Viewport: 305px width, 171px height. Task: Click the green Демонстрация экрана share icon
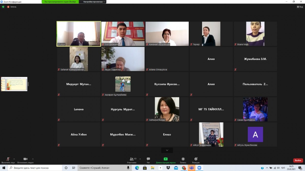pos(165,159)
